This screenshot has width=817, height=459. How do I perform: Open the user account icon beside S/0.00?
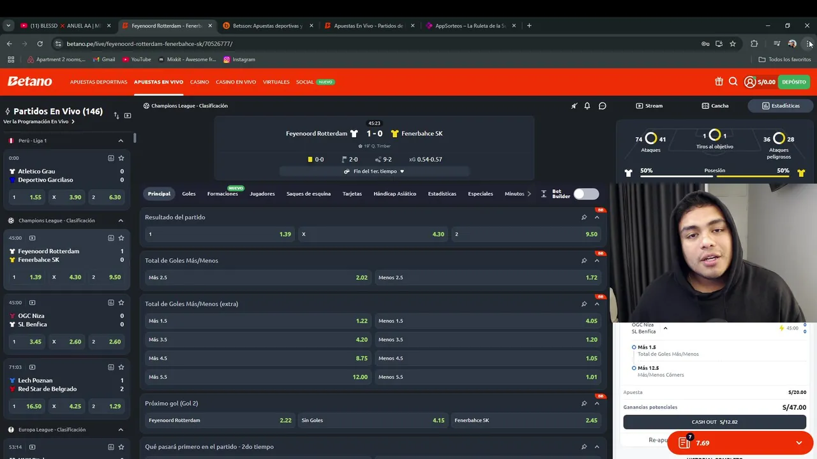[x=750, y=82]
